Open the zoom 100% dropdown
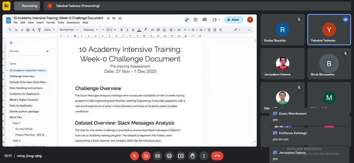 click(49, 30)
